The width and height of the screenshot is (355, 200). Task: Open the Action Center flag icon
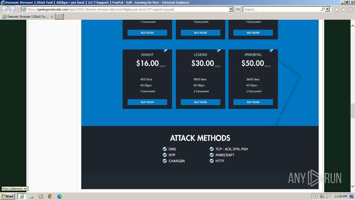(329, 196)
